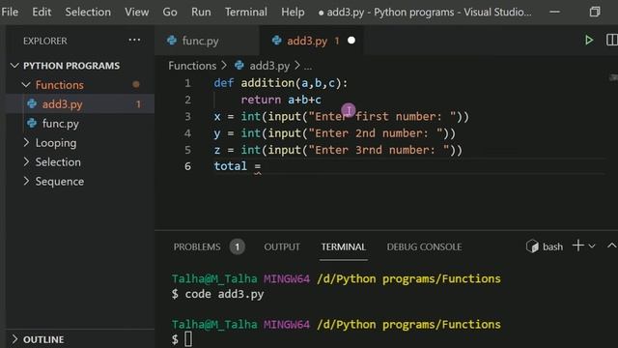The image size is (618, 348).
Task: Click the Python icon on add3.py tab
Action: pos(277,41)
